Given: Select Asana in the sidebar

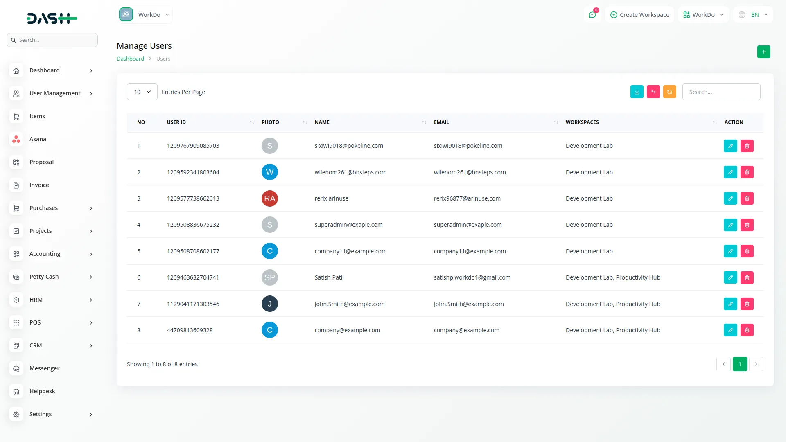Looking at the screenshot, I should [x=38, y=139].
